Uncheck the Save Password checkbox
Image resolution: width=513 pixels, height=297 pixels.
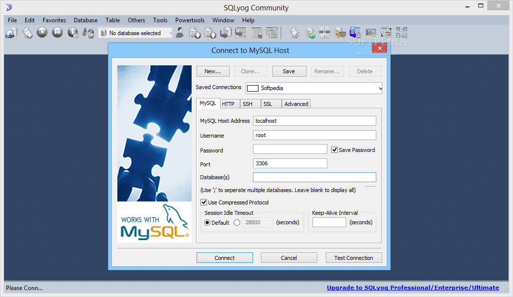pyautogui.click(x=334, y=149)
